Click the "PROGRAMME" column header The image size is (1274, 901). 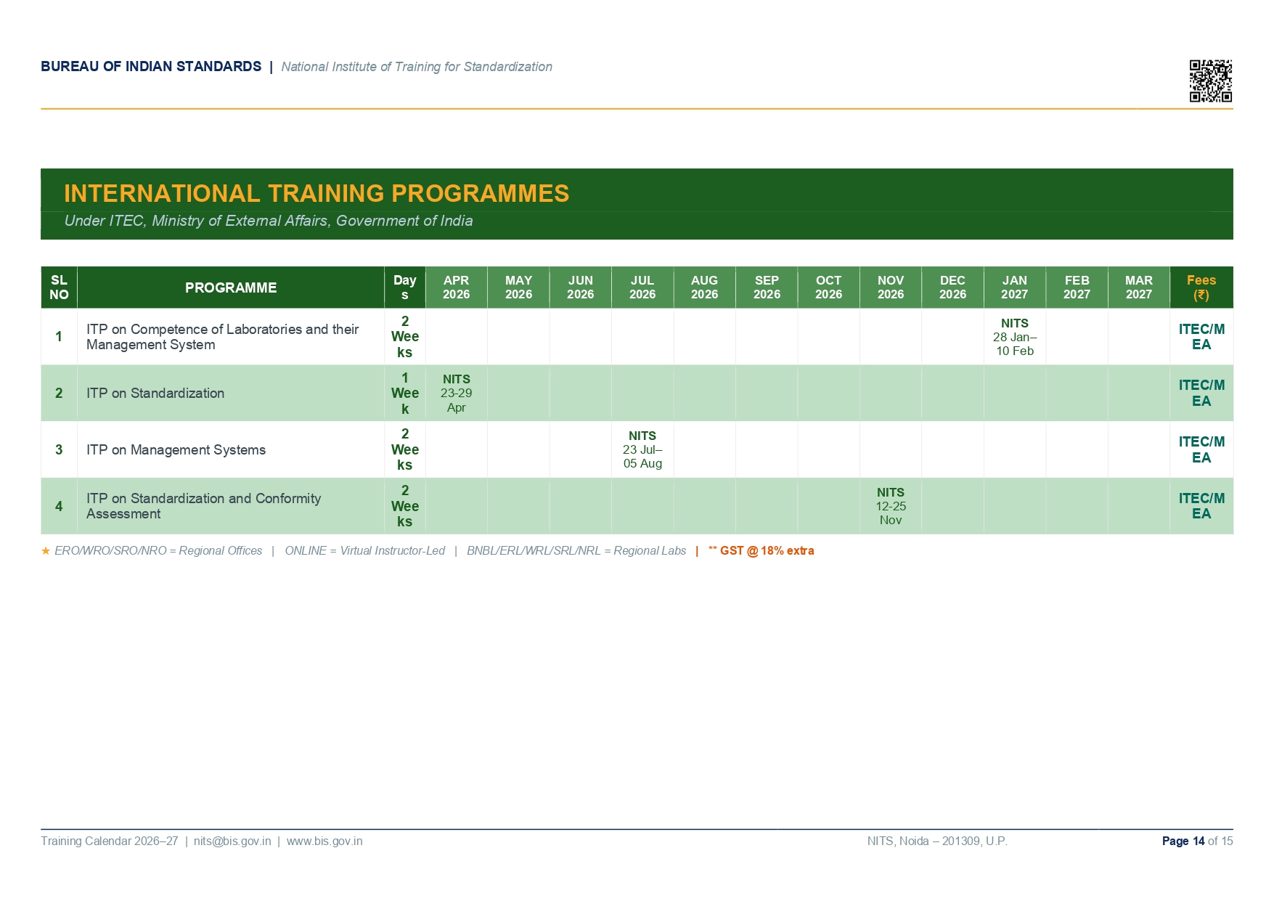(231, 288)
